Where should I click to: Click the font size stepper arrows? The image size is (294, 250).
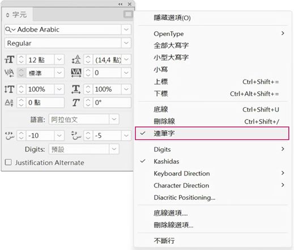[21, 60]
